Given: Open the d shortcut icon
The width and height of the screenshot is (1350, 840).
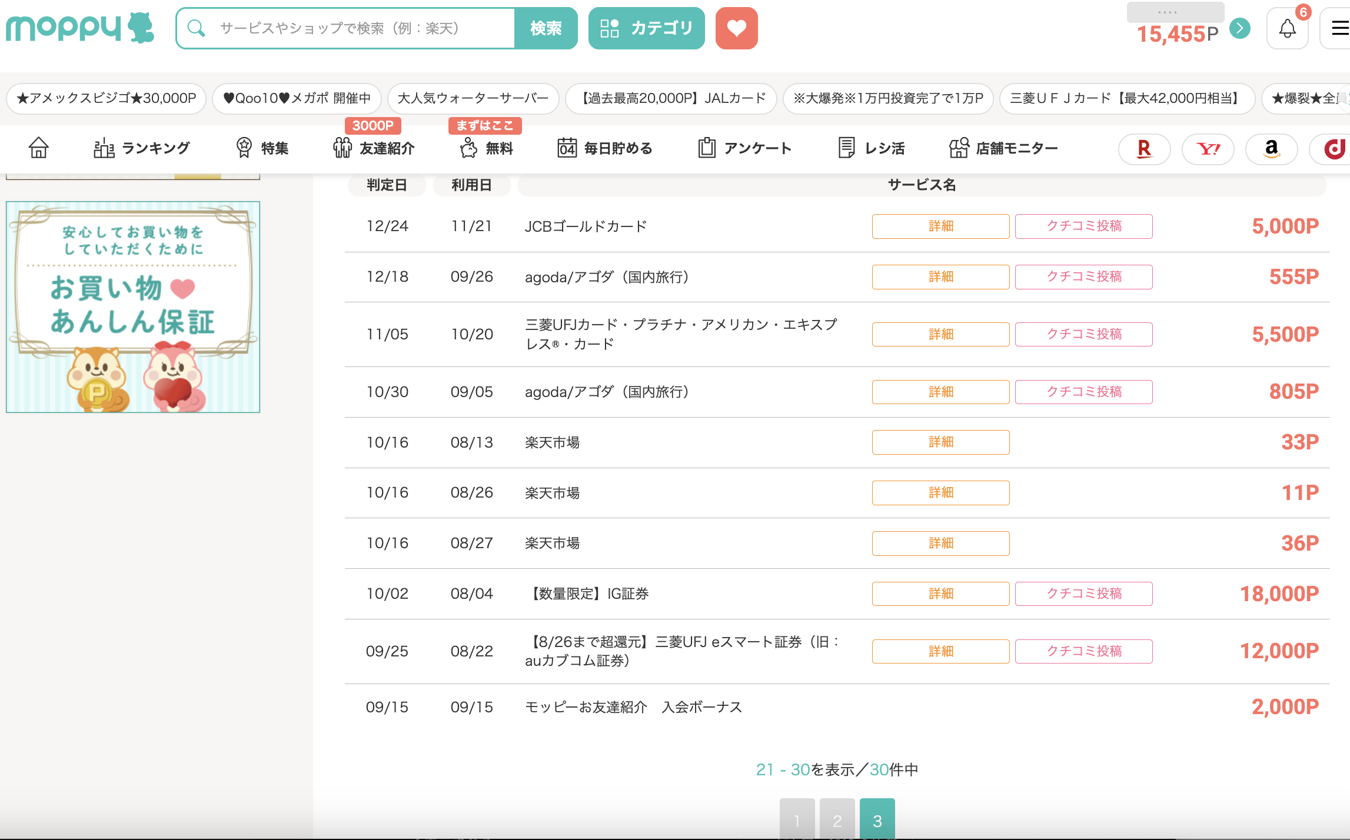Looking at the screenshot, I should pos(1331,149).
